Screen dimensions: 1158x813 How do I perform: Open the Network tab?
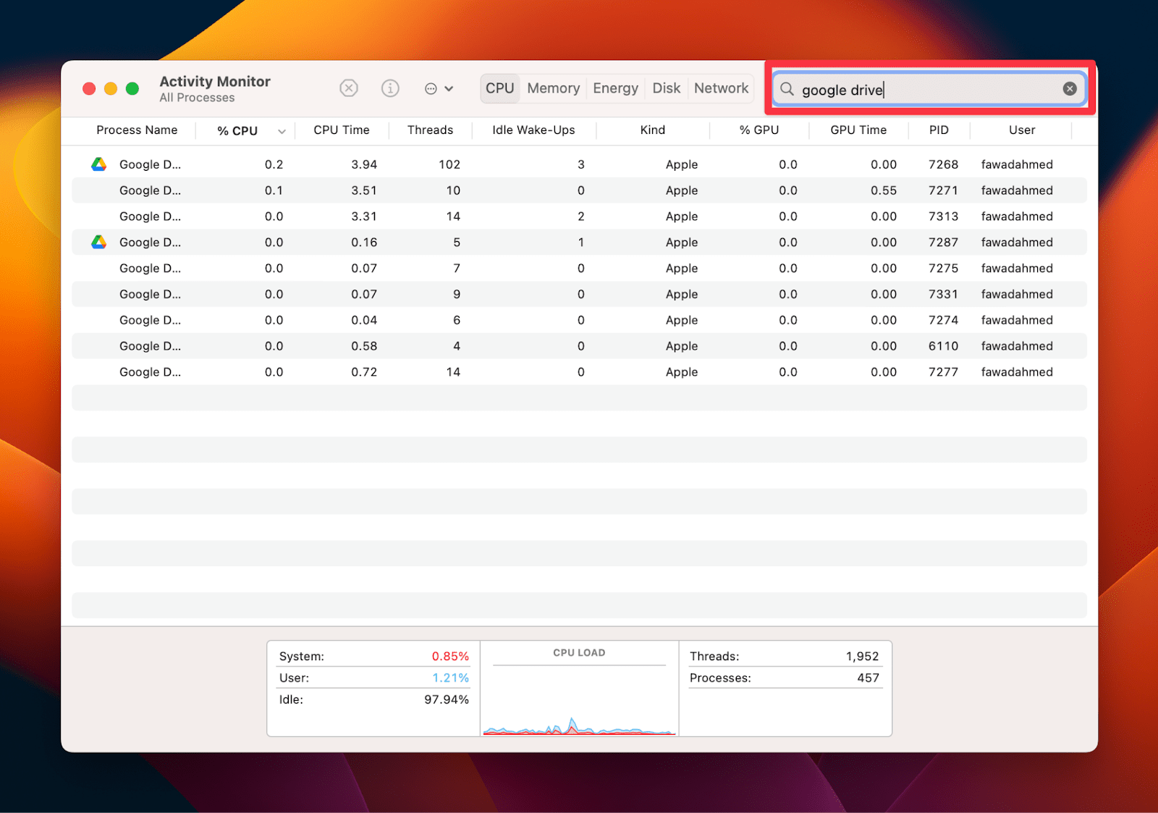tap(721, 88)
